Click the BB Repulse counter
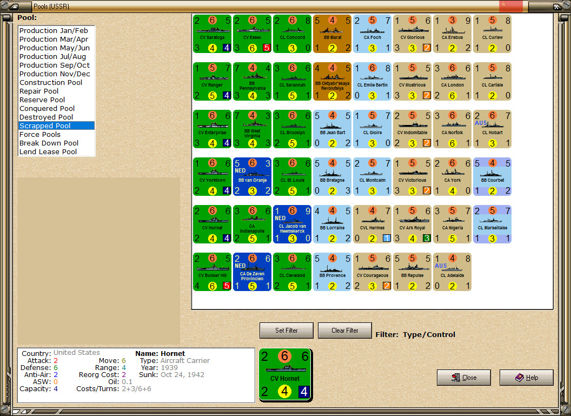This screenshot has height=416, width=571. point(412,272)
